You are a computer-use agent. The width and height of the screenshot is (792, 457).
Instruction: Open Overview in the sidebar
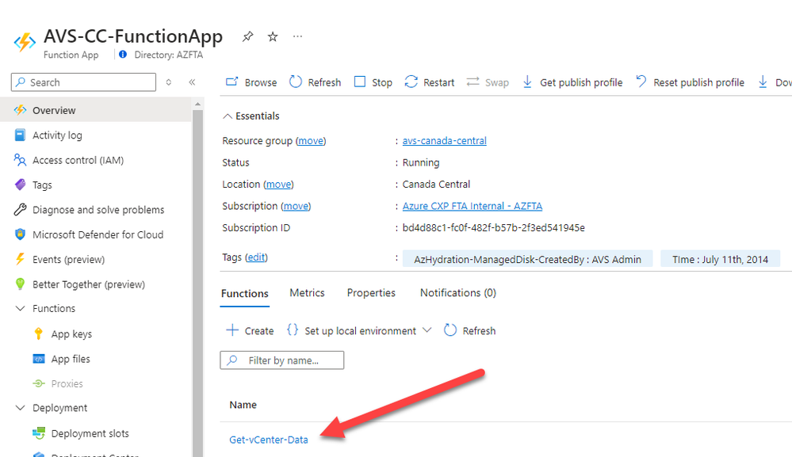(96, 110)
